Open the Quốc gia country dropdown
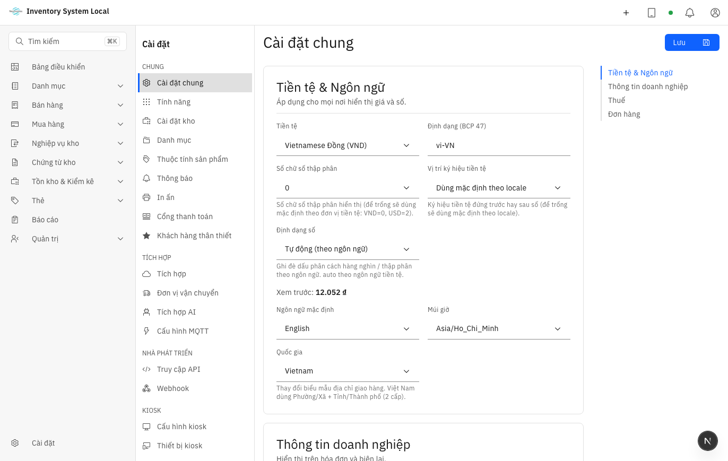The width and height of the screenshot is (728, 461). (348, 371)
